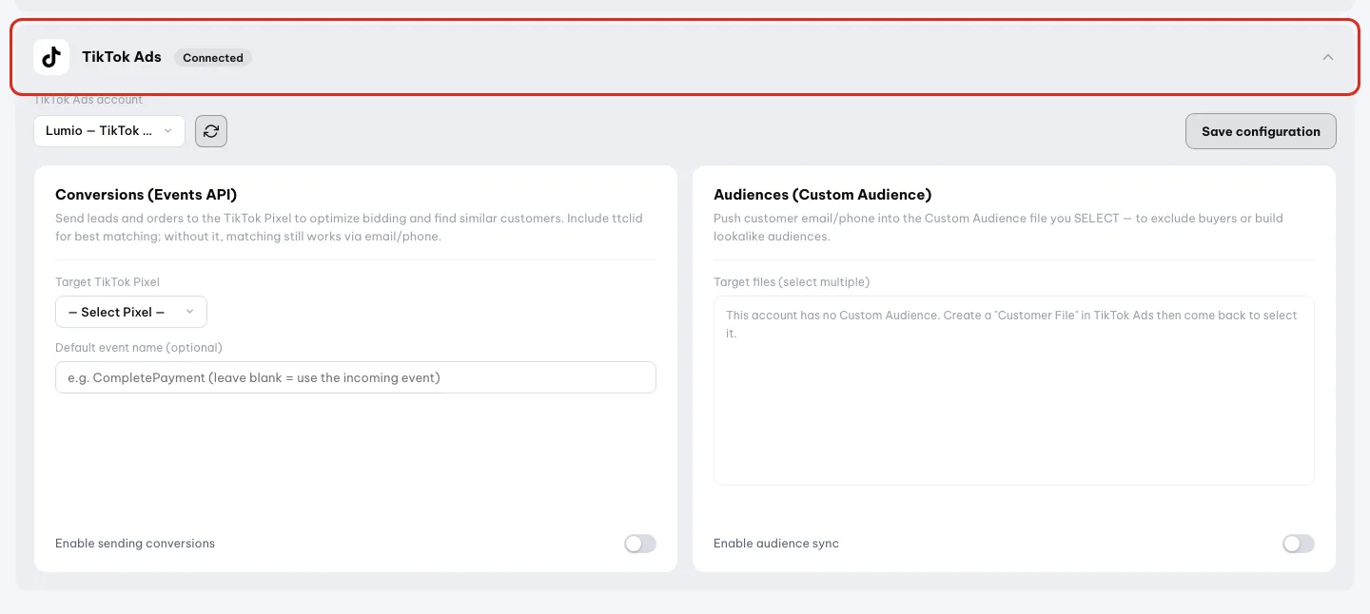Click the Enable sending conversions label
This screenshot has width=1370, height=614.
(x=135, y=544)
